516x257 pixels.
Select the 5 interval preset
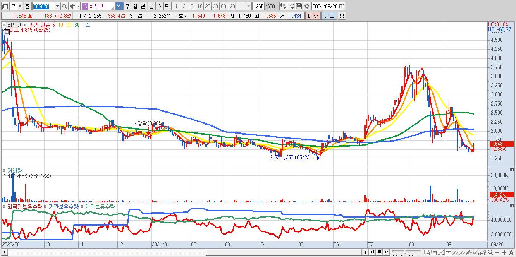(191, 6)
